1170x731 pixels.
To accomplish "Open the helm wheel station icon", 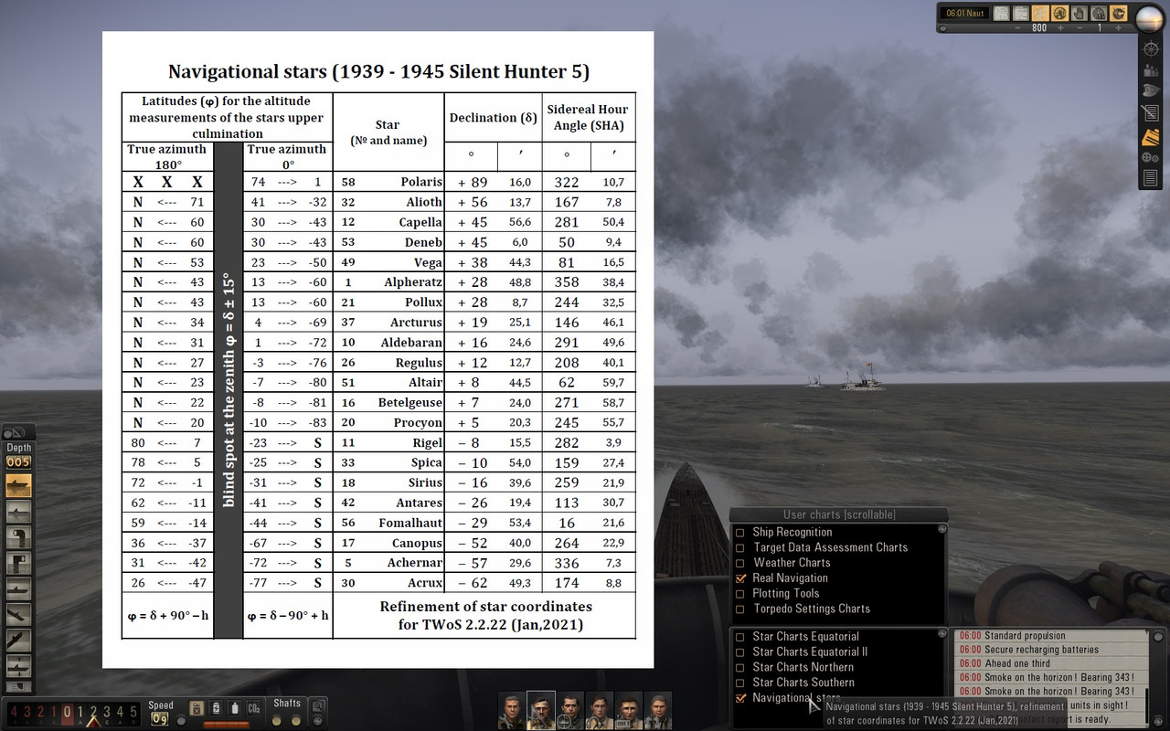I will (x=1151, y=49).
